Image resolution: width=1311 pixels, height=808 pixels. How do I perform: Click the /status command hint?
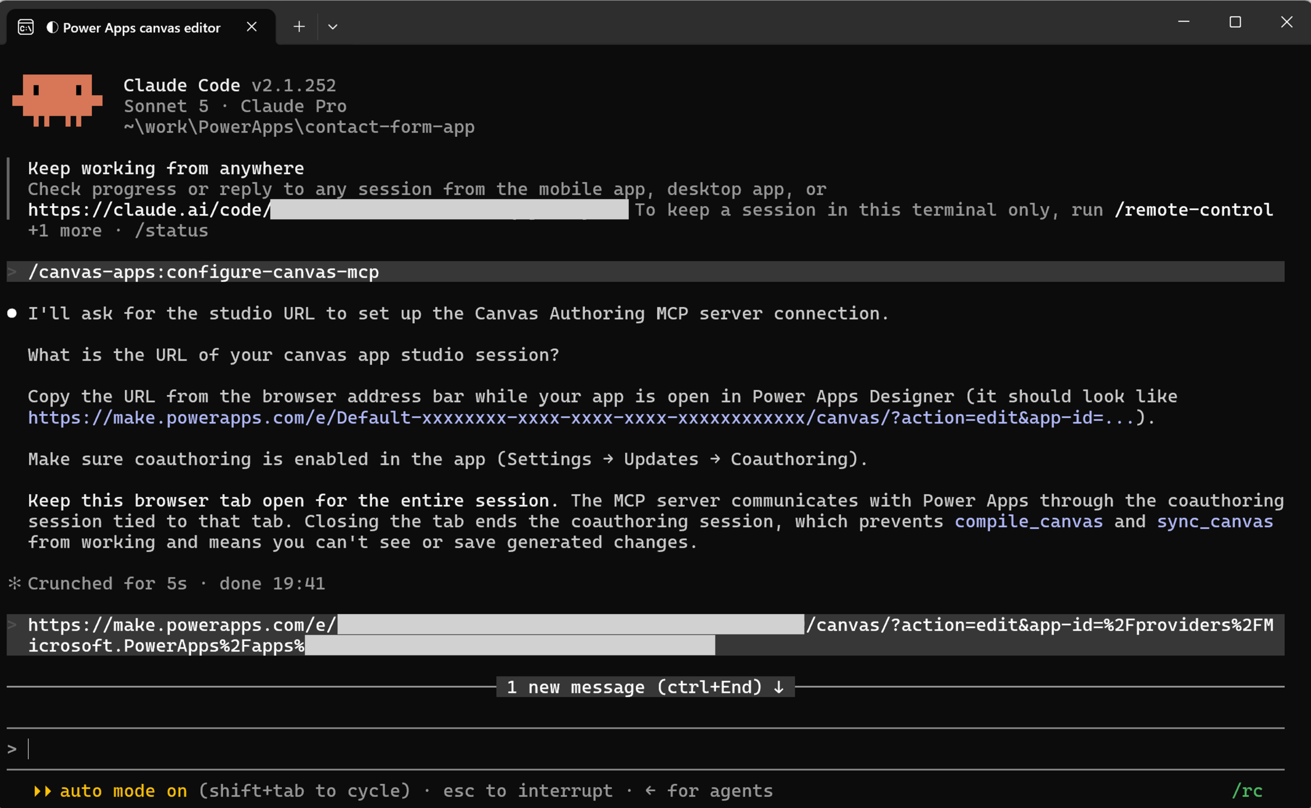tap(172, 231)
